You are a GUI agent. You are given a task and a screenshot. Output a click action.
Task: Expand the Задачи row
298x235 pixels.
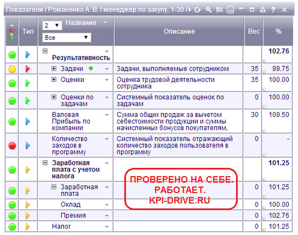pos(54,68)
